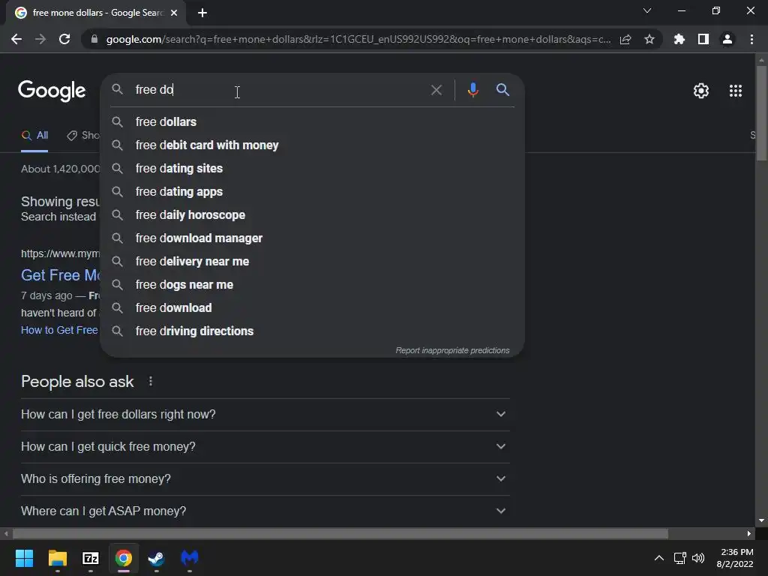Expand 'Where can I get ASAP money?'
The height and width of the screenshot is (576, 768).
point(265,511)
